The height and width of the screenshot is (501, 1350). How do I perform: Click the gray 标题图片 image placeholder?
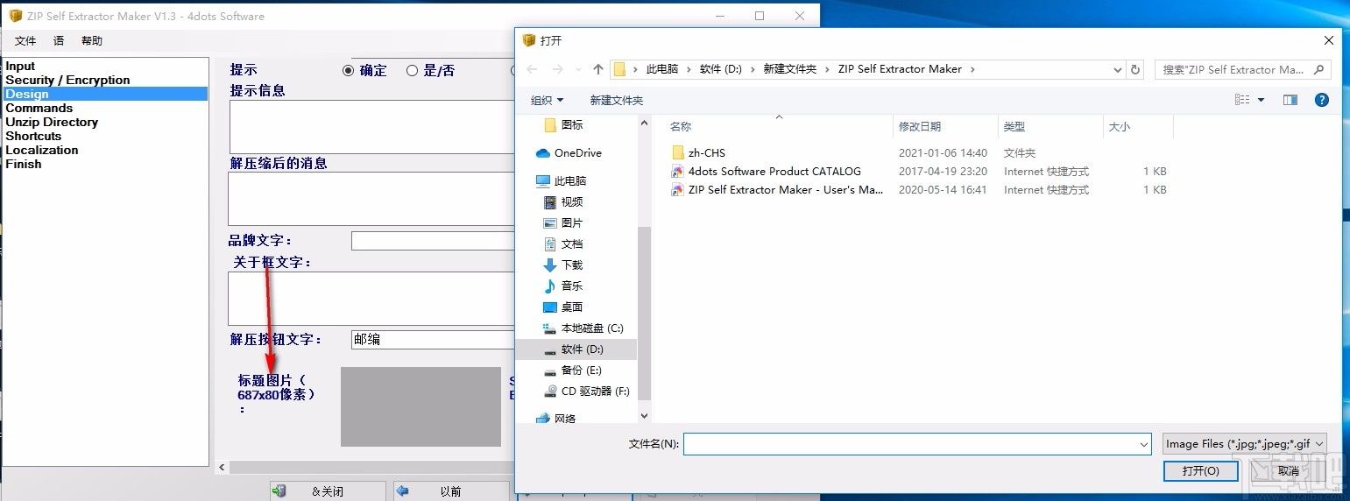[421, 407]
